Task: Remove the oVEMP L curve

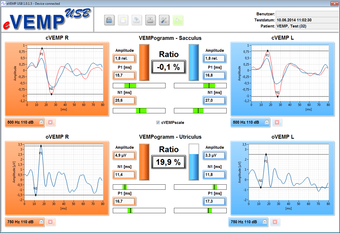Action: pyautogui.click(x=275, y=222)
